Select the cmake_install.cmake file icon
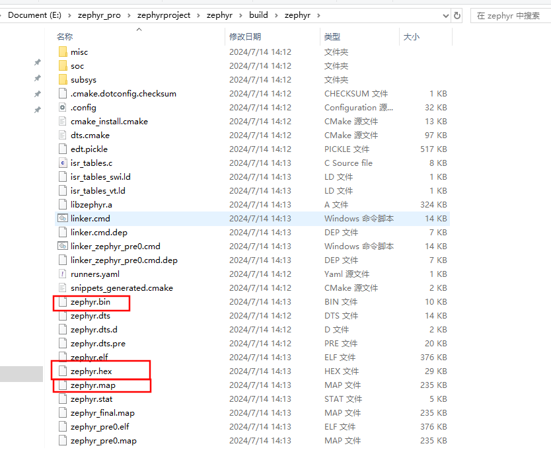 coord(63,121)
